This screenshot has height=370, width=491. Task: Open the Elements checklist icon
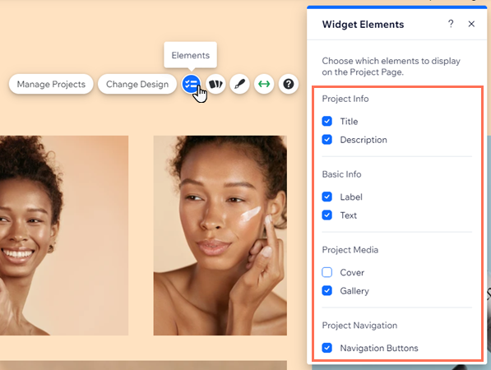[191, 84]
